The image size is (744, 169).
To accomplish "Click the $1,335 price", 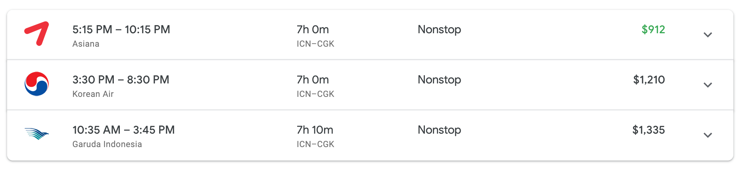I will click(648, 130).
